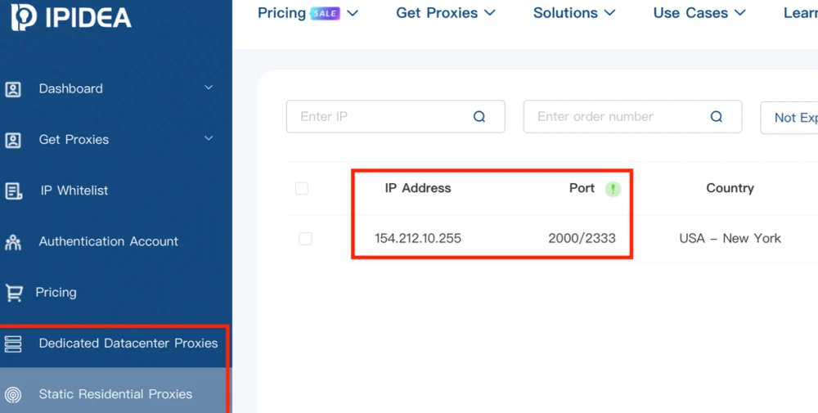Click the IP Whitelist list icon
Image resolution: width=818 pixels, height=413 pixels.
13,191
